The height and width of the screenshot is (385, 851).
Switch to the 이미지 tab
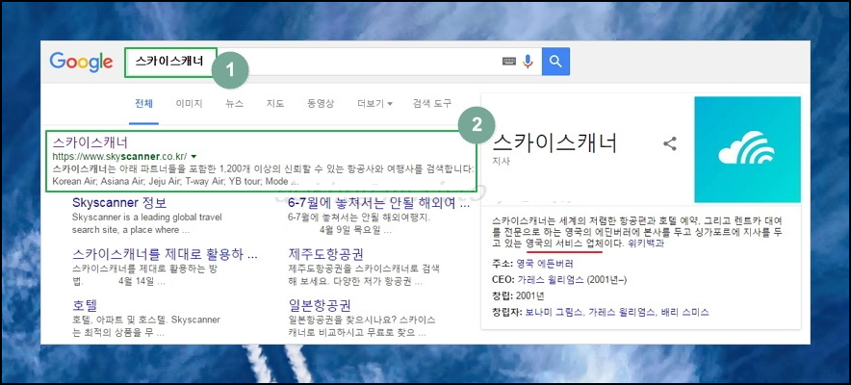click(189, 103)
